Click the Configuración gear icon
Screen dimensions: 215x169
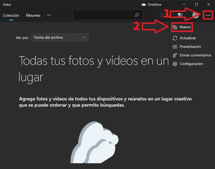coord(175,64)
